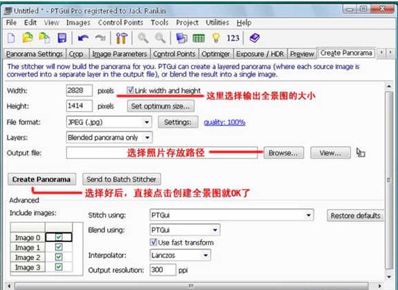Switch to the Image Parameters tab

[120, 54]
